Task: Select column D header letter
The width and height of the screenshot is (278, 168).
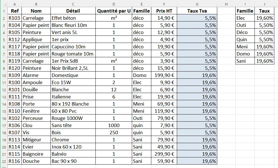Action: pos(114,4)
